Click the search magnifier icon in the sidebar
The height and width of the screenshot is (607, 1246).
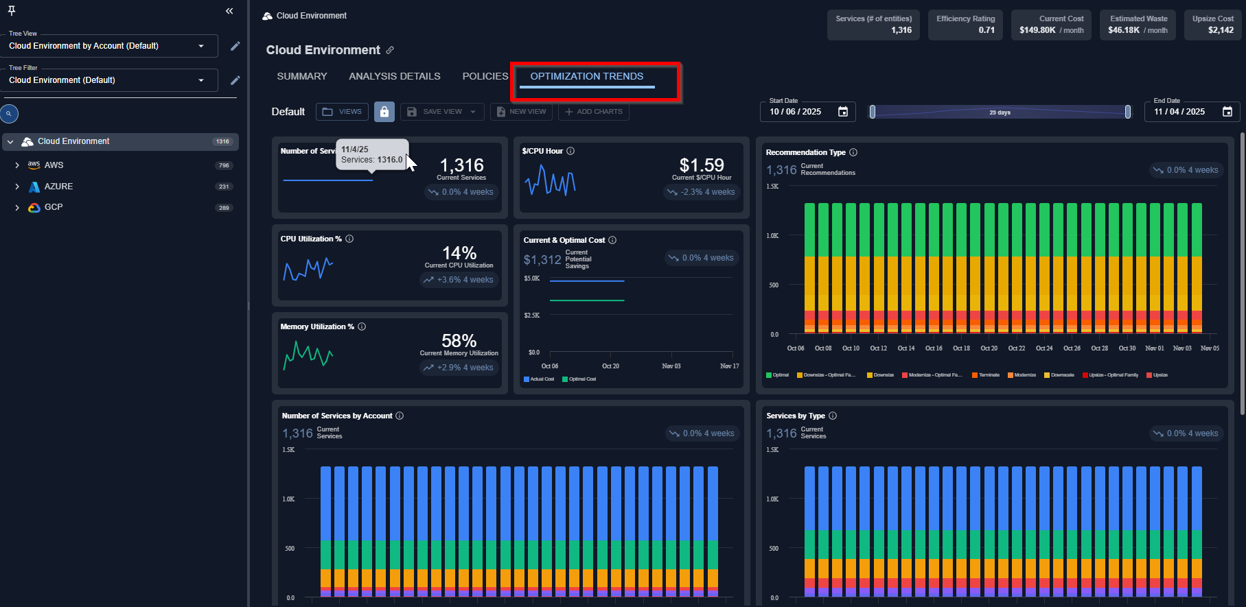coord(9,114)
